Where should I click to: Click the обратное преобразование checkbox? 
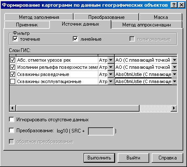click(x=11, y=141)
